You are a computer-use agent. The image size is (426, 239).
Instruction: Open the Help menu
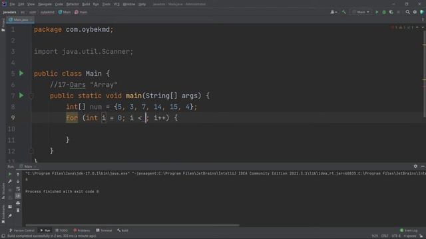[142, 4]
